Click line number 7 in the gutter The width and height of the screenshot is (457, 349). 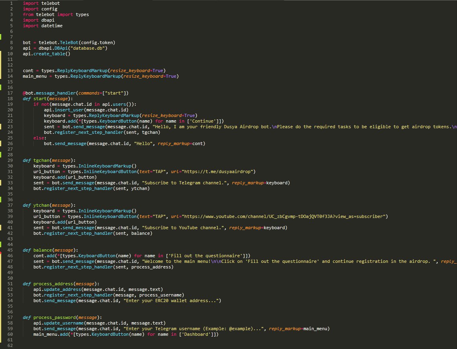(11, 37)
